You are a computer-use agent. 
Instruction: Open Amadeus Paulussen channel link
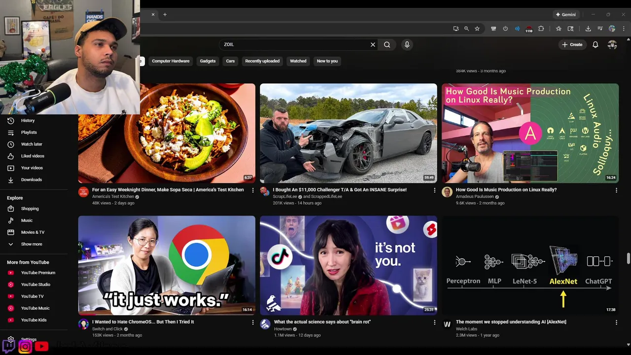click(474, 197)
